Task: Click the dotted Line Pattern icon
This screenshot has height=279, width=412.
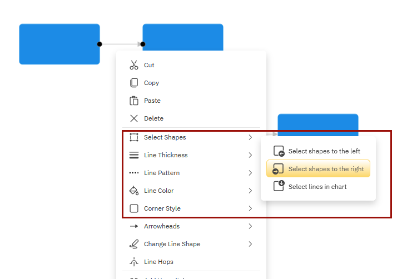Action: click(x=133, y=173)
